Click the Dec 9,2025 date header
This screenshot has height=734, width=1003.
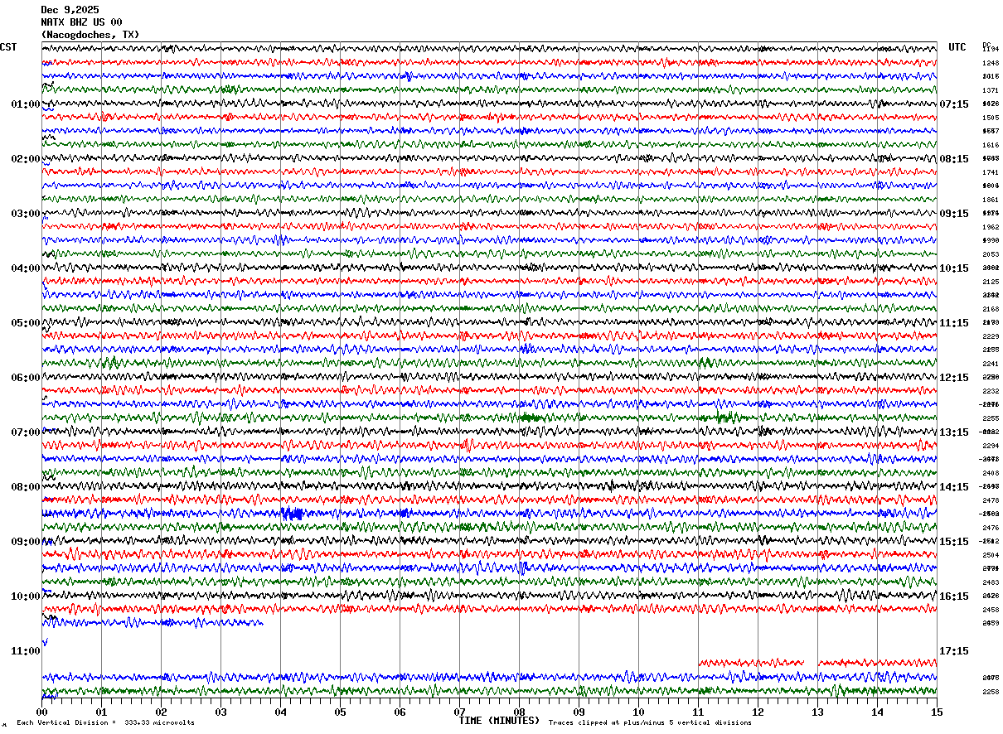[70, 10]
